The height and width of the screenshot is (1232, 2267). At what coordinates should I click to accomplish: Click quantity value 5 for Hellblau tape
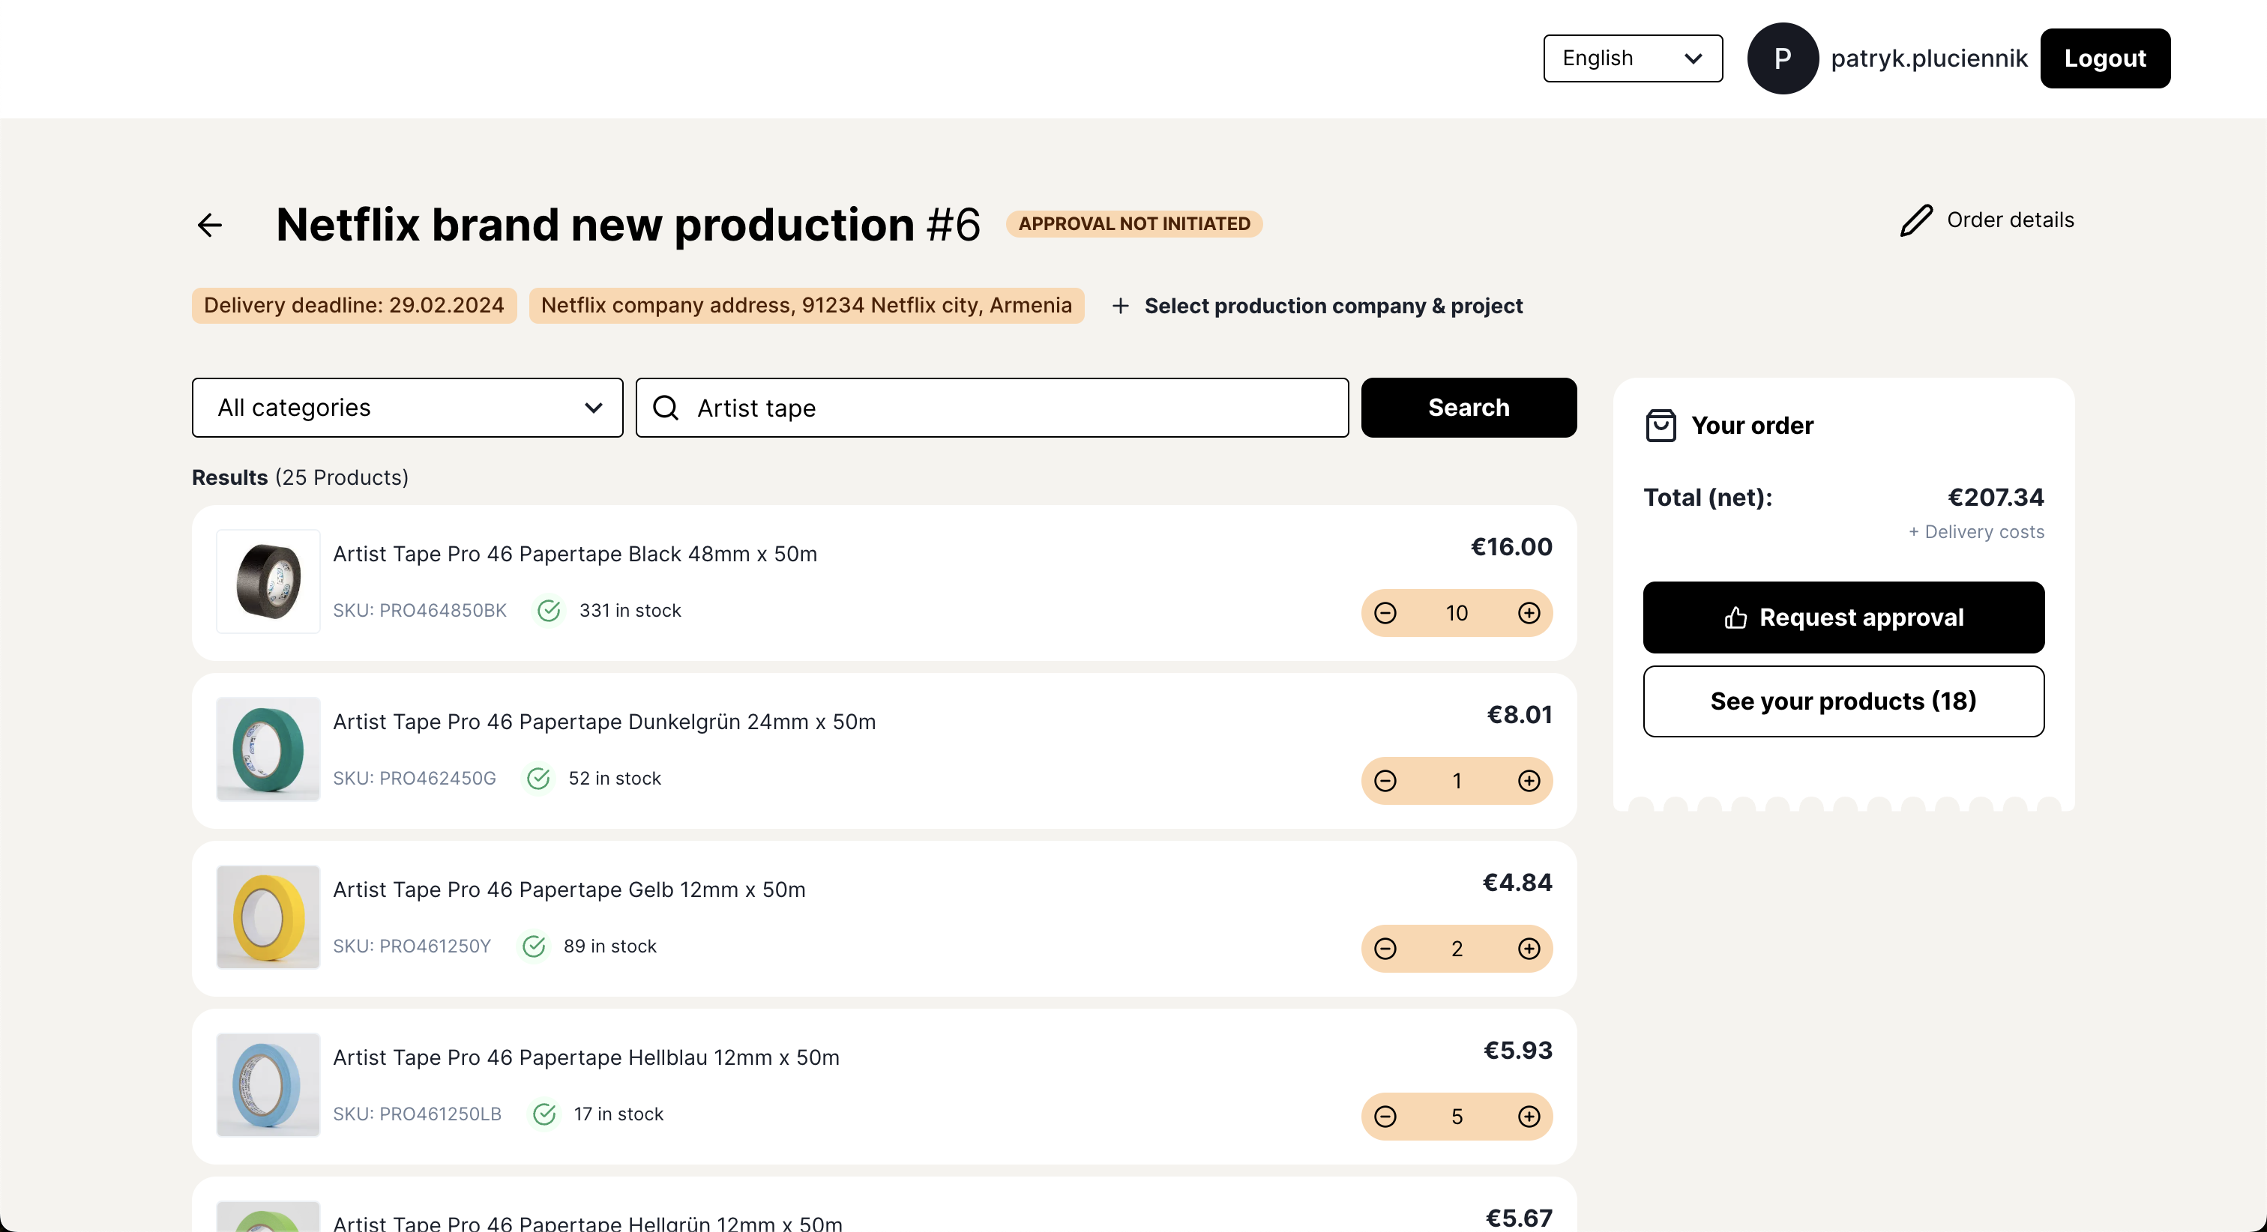coord(1457,1117)
